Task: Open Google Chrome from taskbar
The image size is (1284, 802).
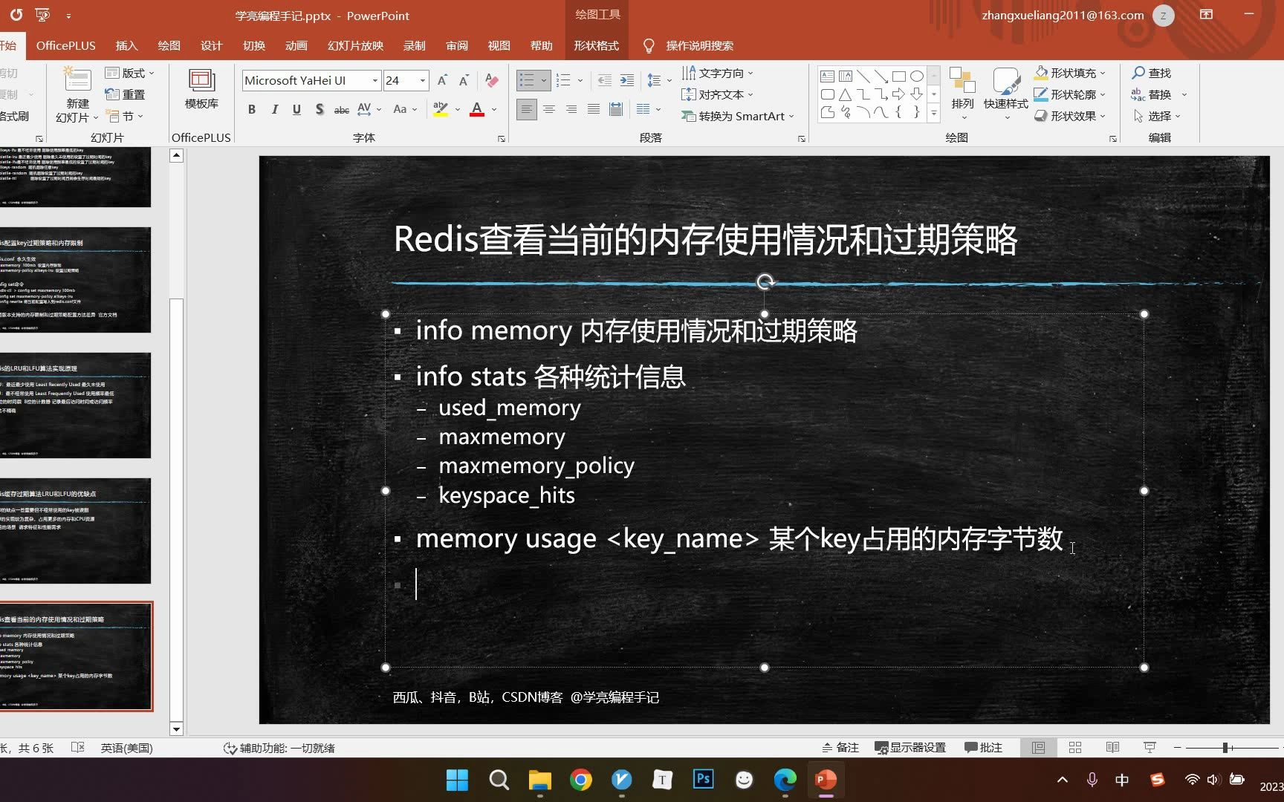Action: 581,780
